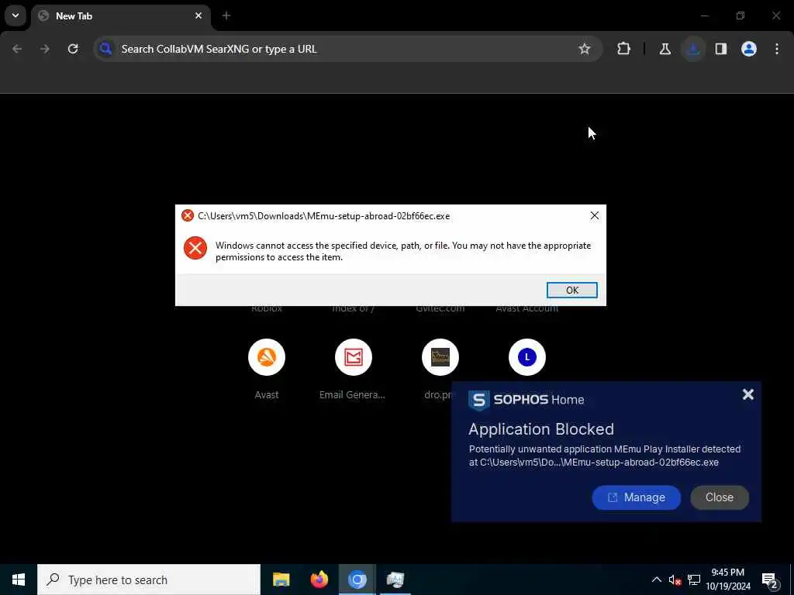Click the search icon in address bar
Viewport: 794px width, 595px height.
click(x=105, y=49)
